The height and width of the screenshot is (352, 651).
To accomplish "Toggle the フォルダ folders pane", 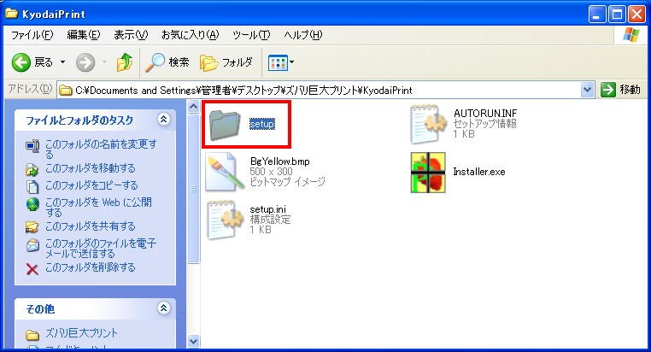I will click(226, 62).
